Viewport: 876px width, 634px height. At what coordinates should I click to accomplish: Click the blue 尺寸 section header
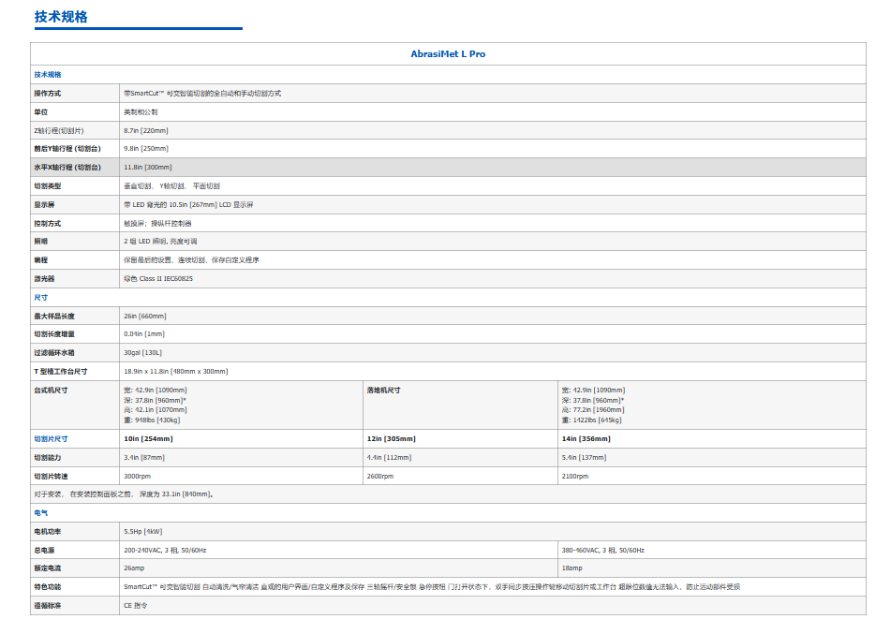click(x=41, y=298)
